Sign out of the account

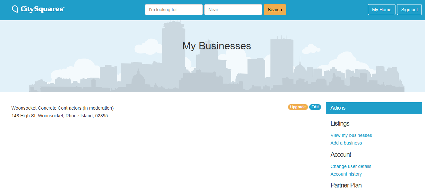click(409, 10)
